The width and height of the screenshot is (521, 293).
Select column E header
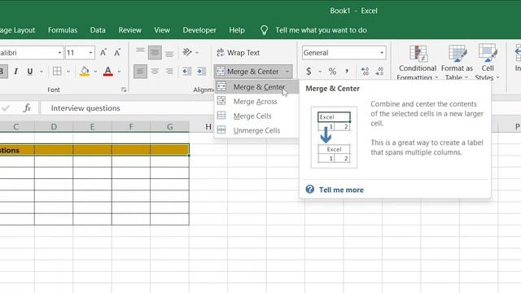click(92, 127)
